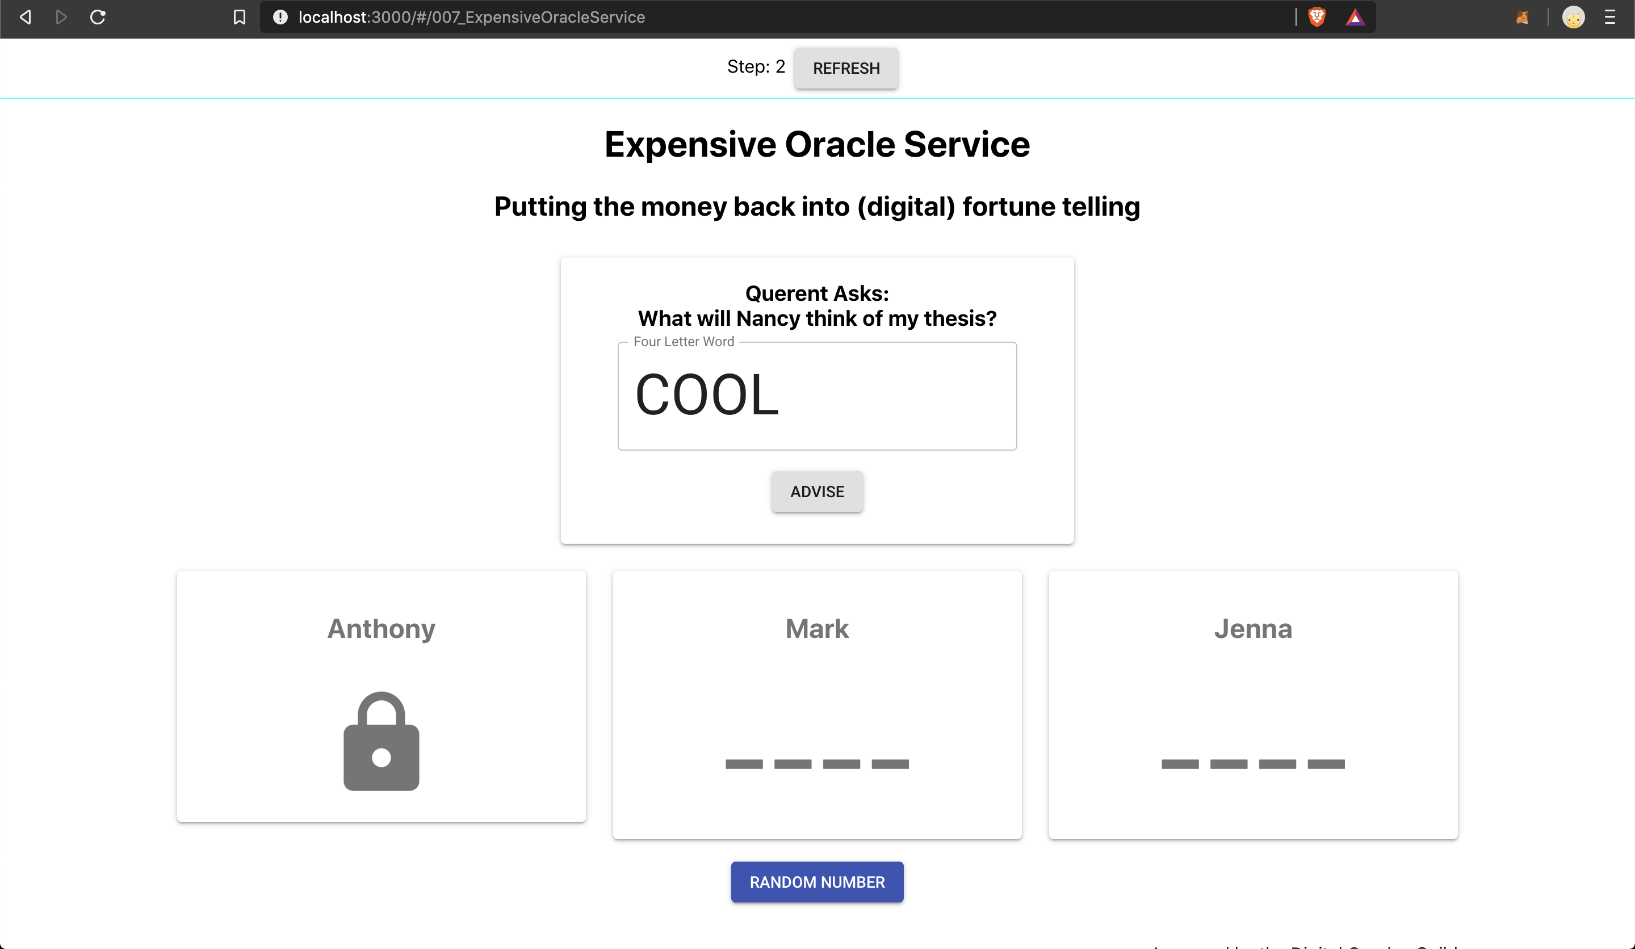Click the browser back arrow
The image size is (1635, 949).
point(26,17)
